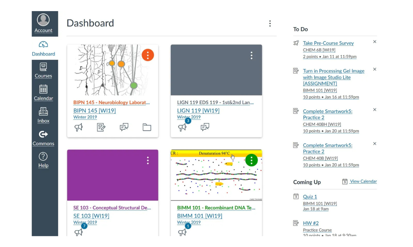Screen dimensions: 413x247
Task: Open Assignments icon on BIPN 145 card
Action: point(101,127)
